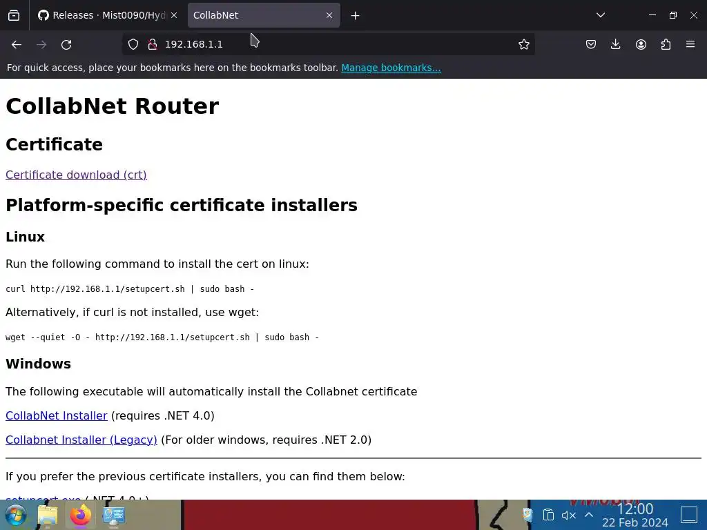Click the curl setupcert.sh command text

tap(130, 289)
